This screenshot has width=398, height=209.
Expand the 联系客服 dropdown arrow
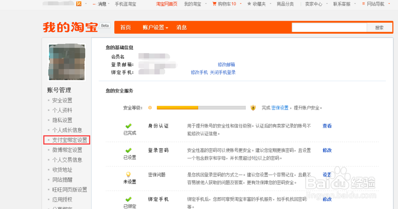[x=355, y=4]
